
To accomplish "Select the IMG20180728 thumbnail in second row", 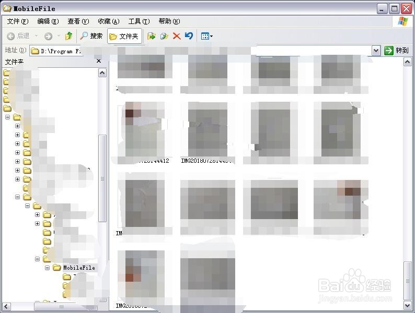I will click(208, 133).
